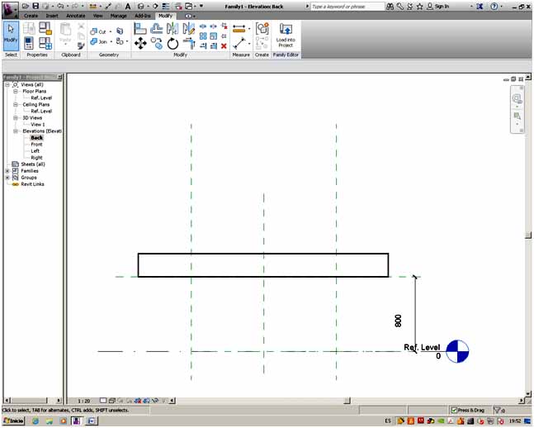
Task: Click the Windows Inicio start button
Action: [14, 421]
